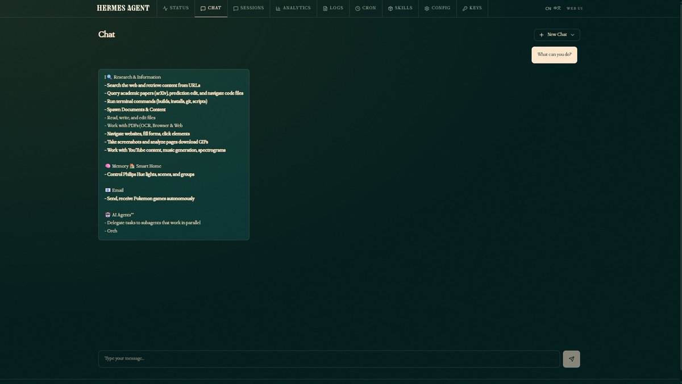This screenshot has height=384, width=682.
Task: Focus the Type your message input
Action: (x=329, y=359)
